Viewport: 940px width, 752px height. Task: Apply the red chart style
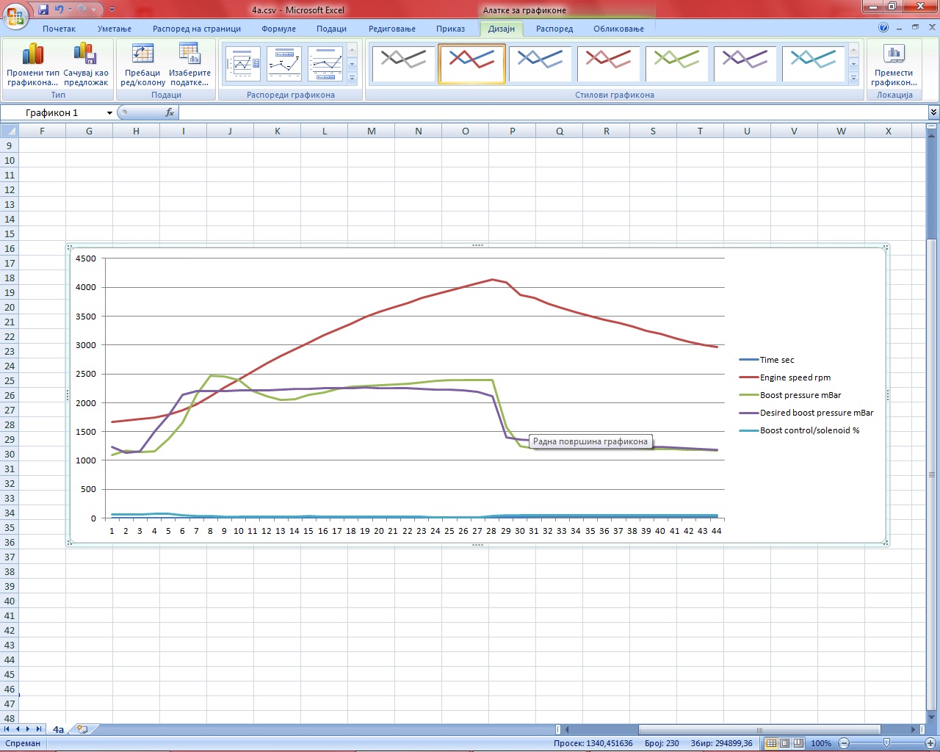pos(608,64)
